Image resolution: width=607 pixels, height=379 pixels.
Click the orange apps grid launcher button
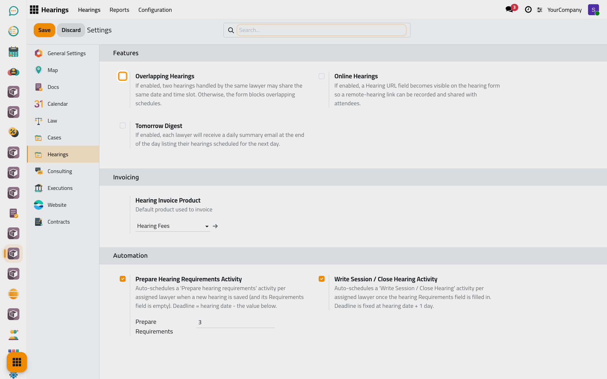(17, 362)
